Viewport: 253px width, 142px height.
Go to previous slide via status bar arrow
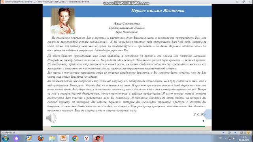(x=223, y=133)
